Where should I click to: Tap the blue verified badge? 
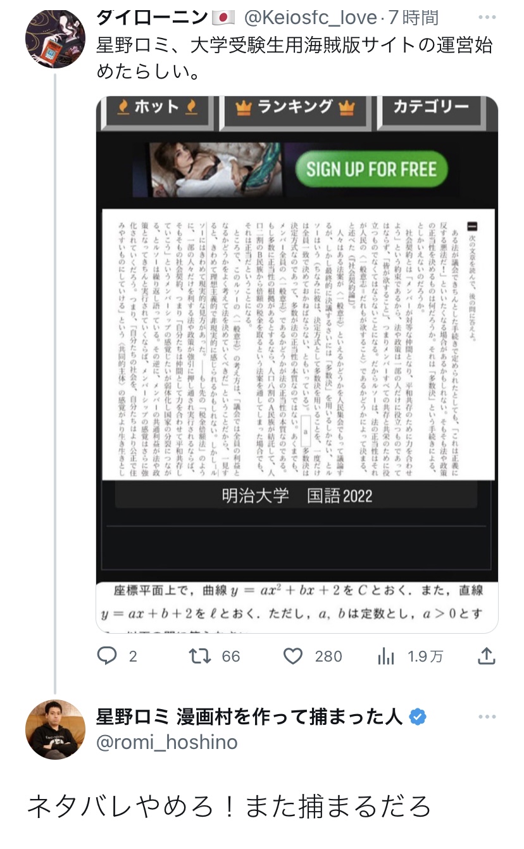[418, 717]
